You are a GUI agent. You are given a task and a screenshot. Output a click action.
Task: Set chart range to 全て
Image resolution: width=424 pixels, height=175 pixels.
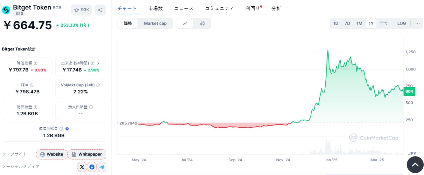click(384, 23)
